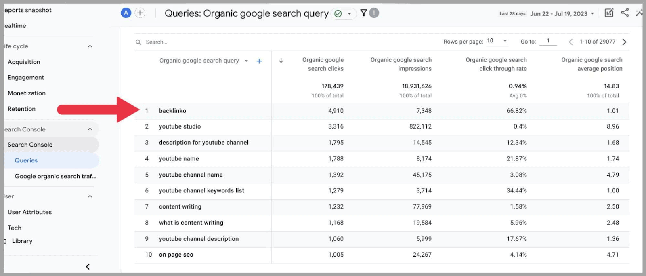This screenshot has width=646, height=276.
Task: Collapse the sidebar with the left chevron
Action: tap(88, 267)
